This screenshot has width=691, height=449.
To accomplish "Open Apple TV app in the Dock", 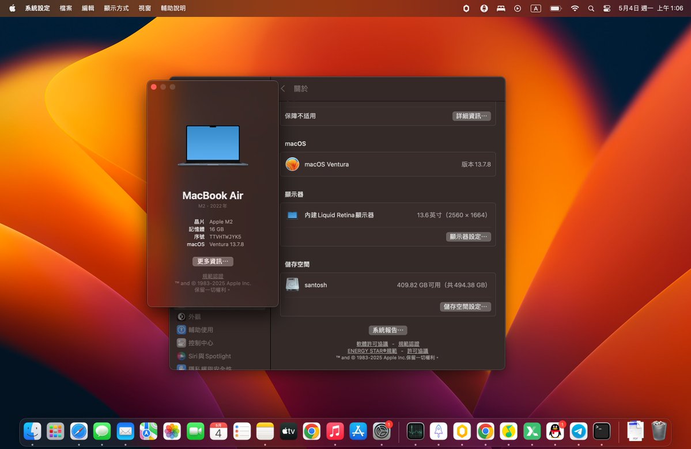I will tap(288, 431).
